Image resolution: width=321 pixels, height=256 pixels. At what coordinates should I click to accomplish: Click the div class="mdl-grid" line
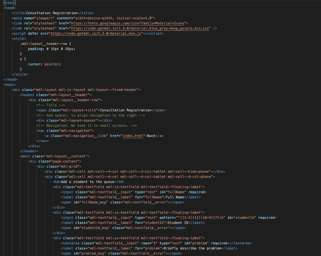coord(59,167)
